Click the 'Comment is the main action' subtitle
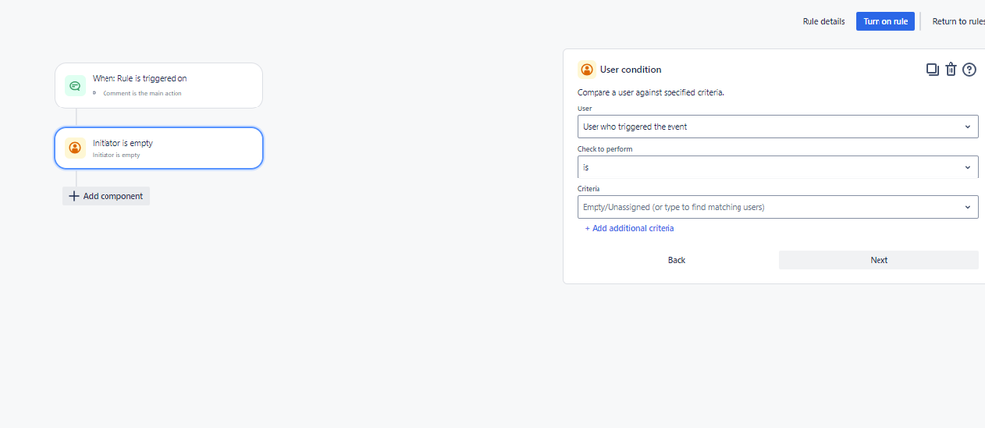 142,93
